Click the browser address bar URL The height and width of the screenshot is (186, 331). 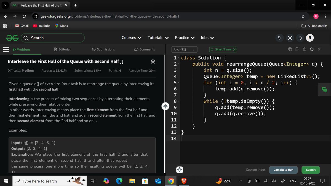tap(110, 17)
